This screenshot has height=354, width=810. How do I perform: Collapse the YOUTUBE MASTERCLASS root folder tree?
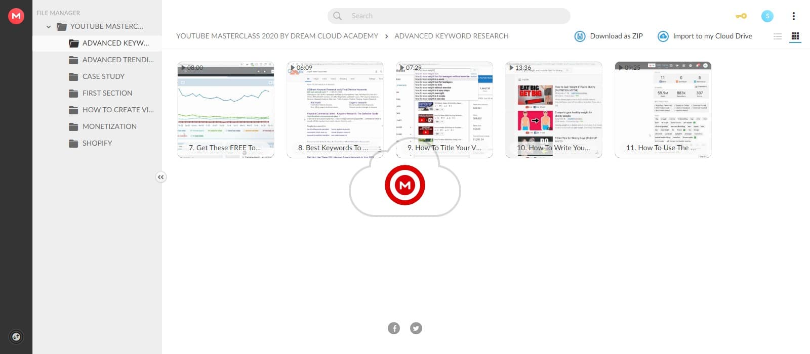click(49, 27)
